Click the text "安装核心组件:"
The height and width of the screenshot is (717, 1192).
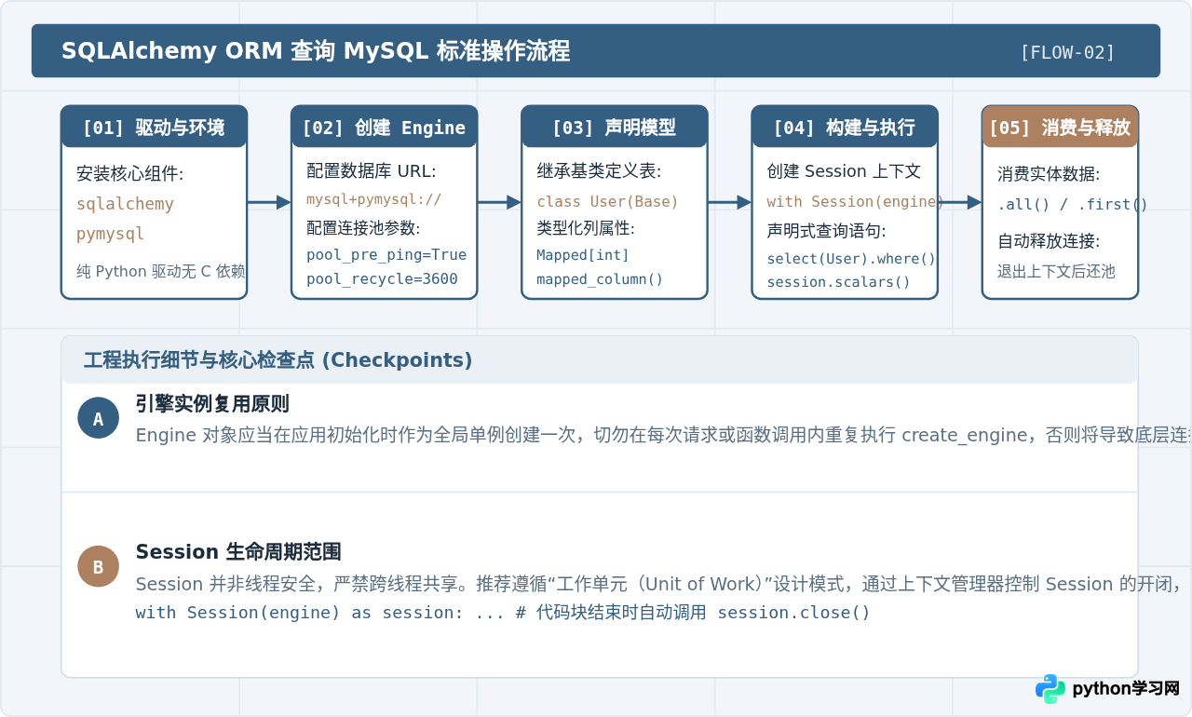[129, 174]
